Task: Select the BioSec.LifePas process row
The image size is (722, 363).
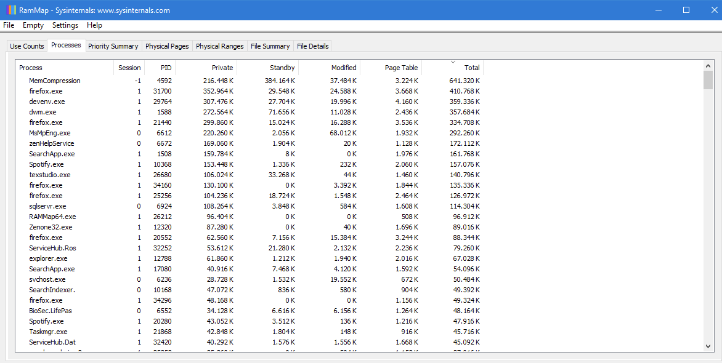Action: coord(249,311)
